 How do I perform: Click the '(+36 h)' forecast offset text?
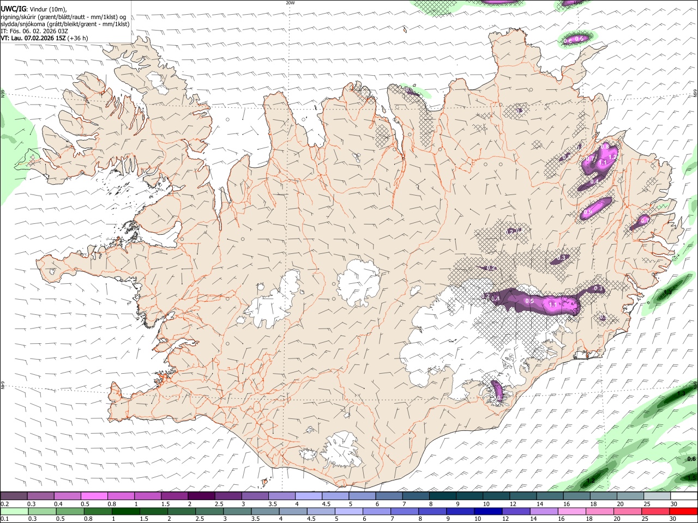(x=78, y=38)
